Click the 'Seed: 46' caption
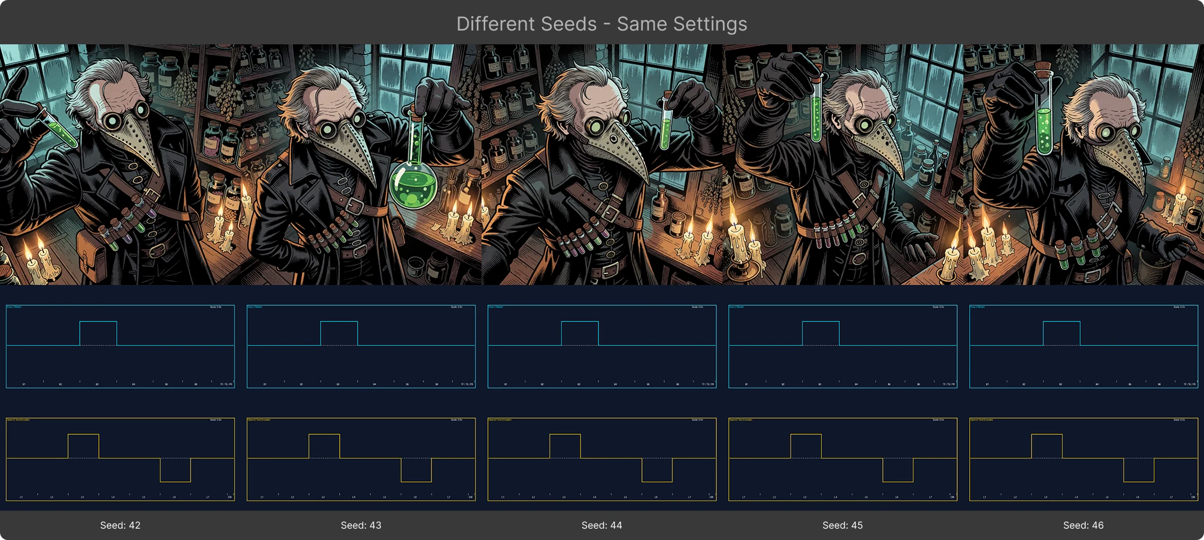The height and width of the screenshot is (540, 1204). pos(1084,525)
